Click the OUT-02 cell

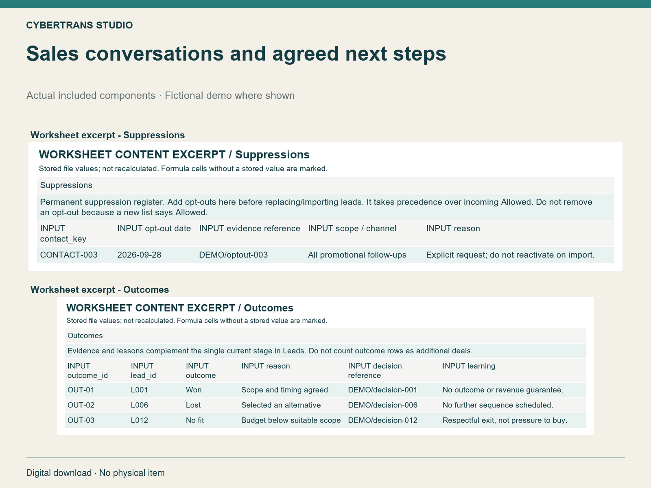click(81, 405)
